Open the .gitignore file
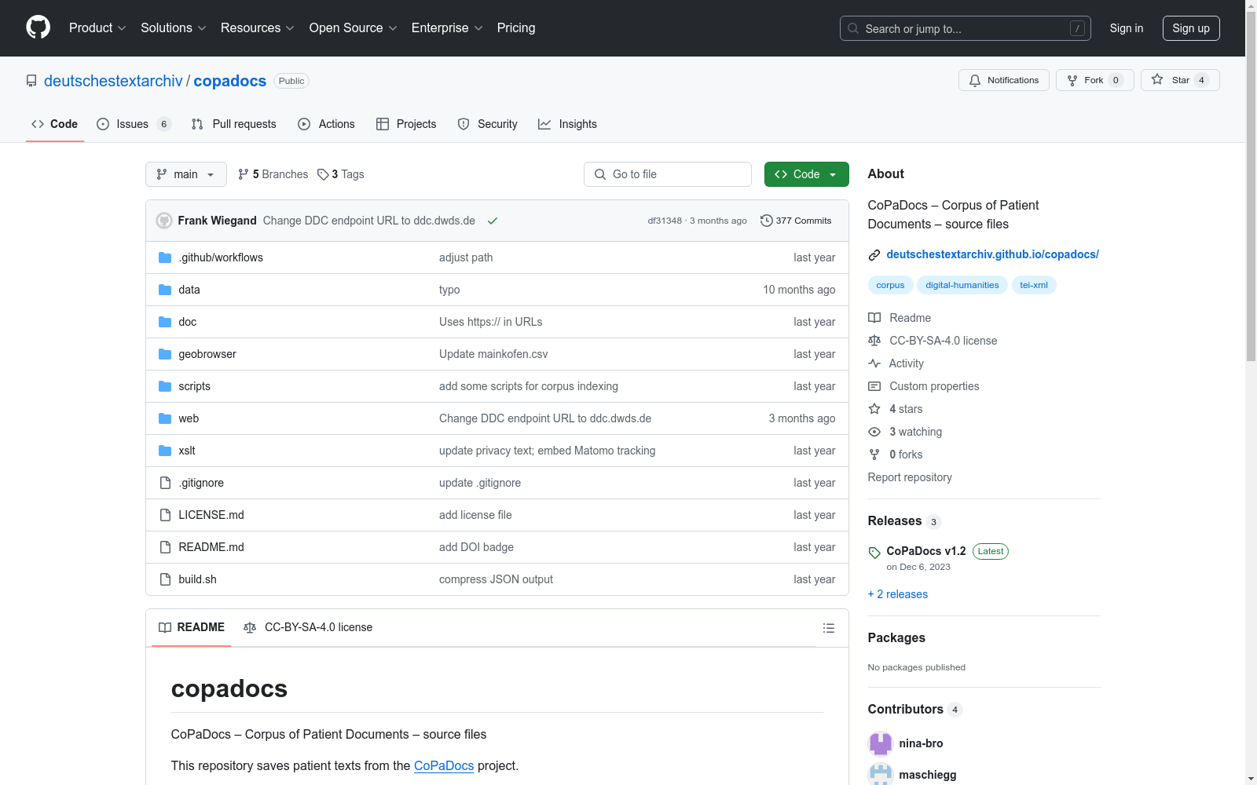 click(x=201, y=483)
